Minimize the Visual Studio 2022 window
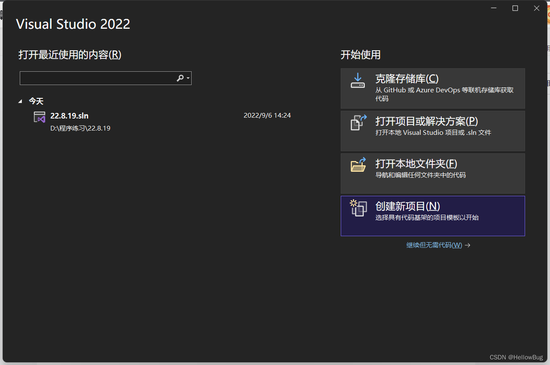The height and width of the screenshot is (365, 550). tap(494, 8)
